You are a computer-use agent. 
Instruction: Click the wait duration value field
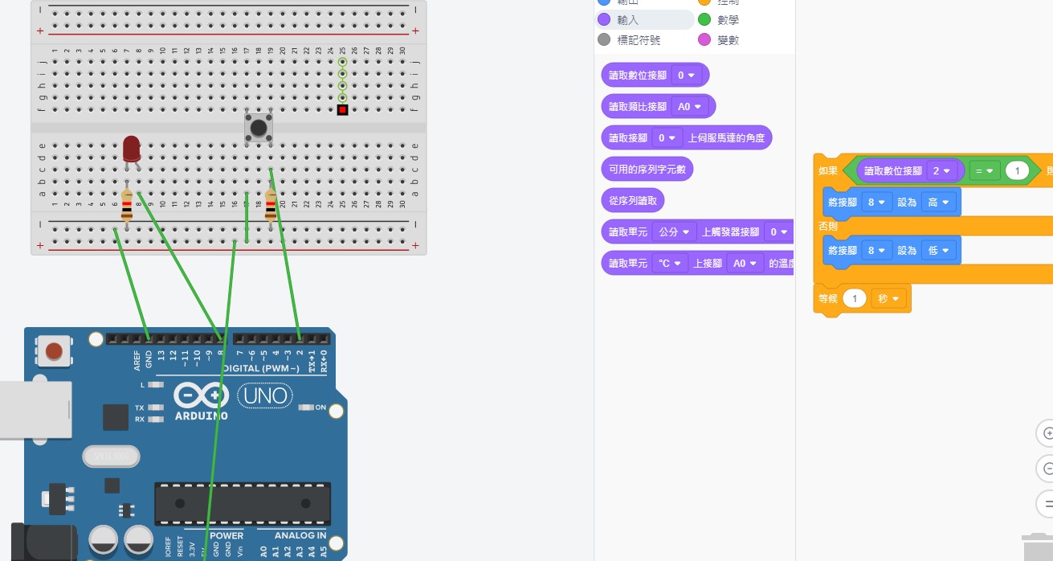[855, 299]
